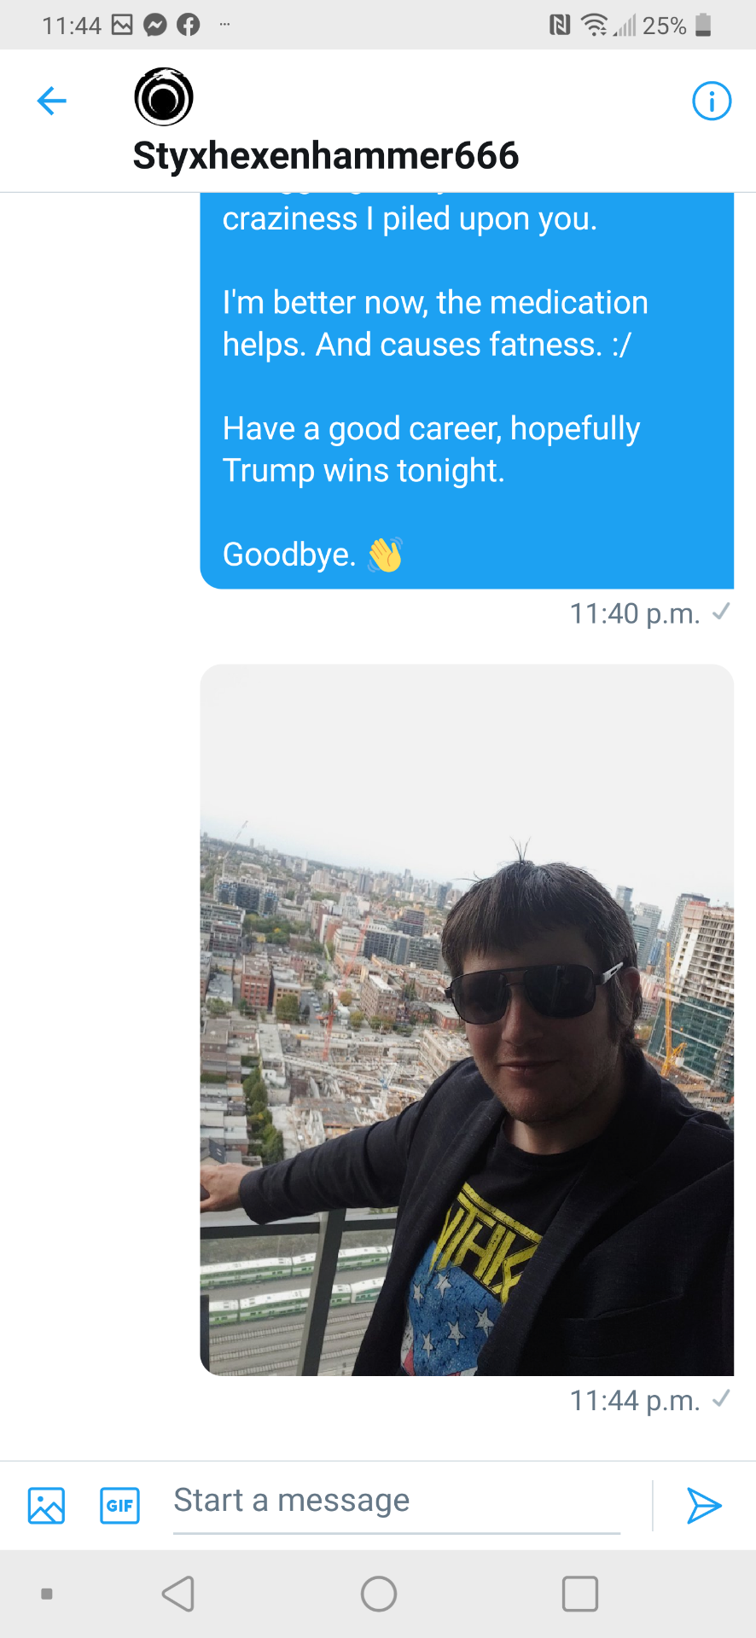
Task: Tap Android recent apps square
Action: (x=580, y=1594)
